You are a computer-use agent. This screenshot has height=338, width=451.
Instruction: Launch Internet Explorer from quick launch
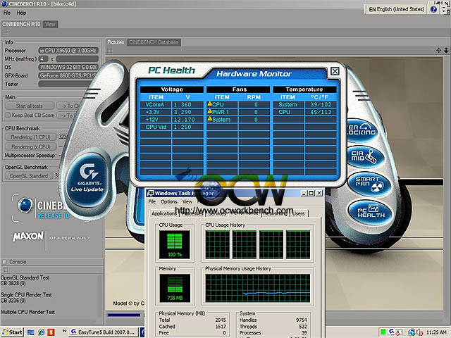pos(41,332)
